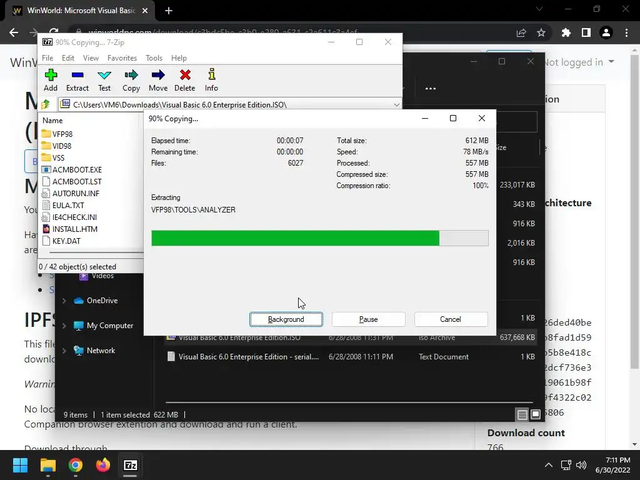This screenshot has width=640, height=480.
Task: Select the ACMBOOT.EXE file
Action: click(x=72, y=169)
